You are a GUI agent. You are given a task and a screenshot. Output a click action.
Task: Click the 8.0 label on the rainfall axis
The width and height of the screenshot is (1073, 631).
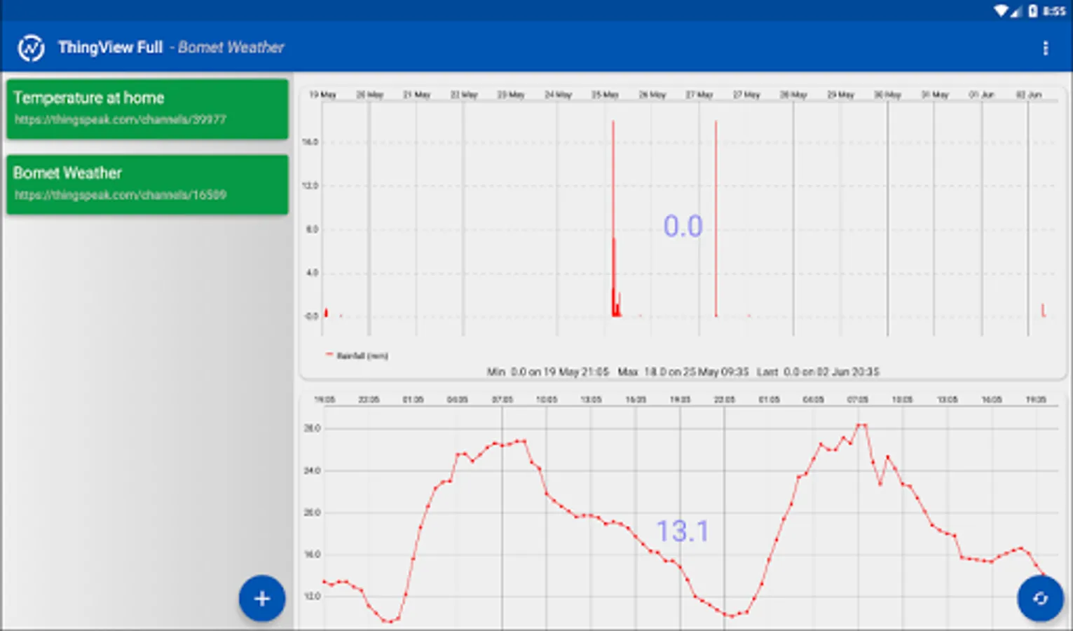pyautogui.click(x=311, y=229)
